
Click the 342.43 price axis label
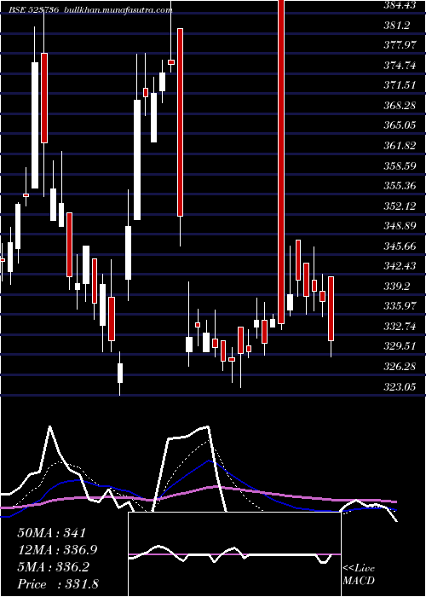pos(400,266)
